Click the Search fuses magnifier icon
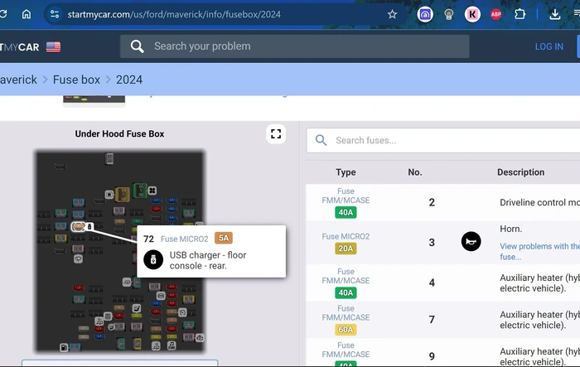Image resolution: width=580 pixels, height=367 pixels. (x=321, y=140)
